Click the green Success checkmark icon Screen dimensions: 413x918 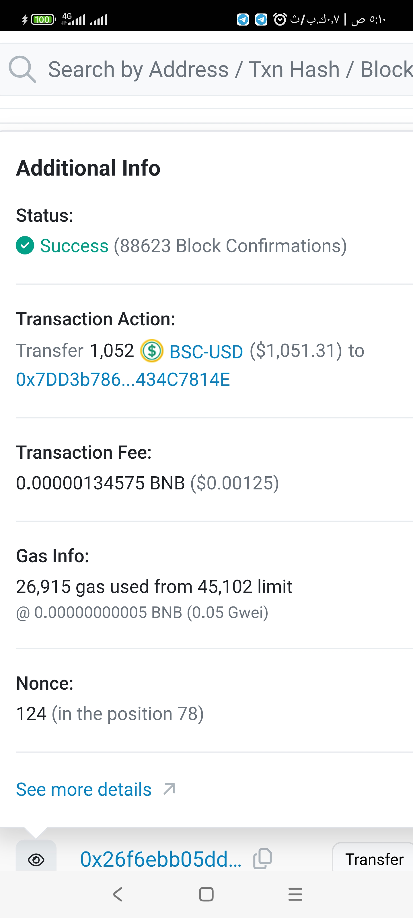25,246
